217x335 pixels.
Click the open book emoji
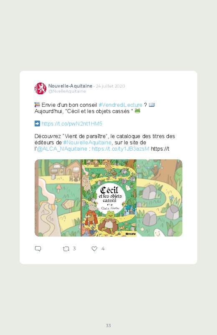151,105
